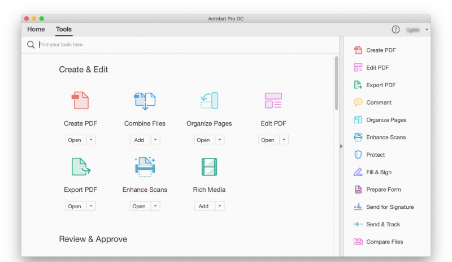Click Open under Organize Pages
This screenshot has height=262, width=452.
205,140
